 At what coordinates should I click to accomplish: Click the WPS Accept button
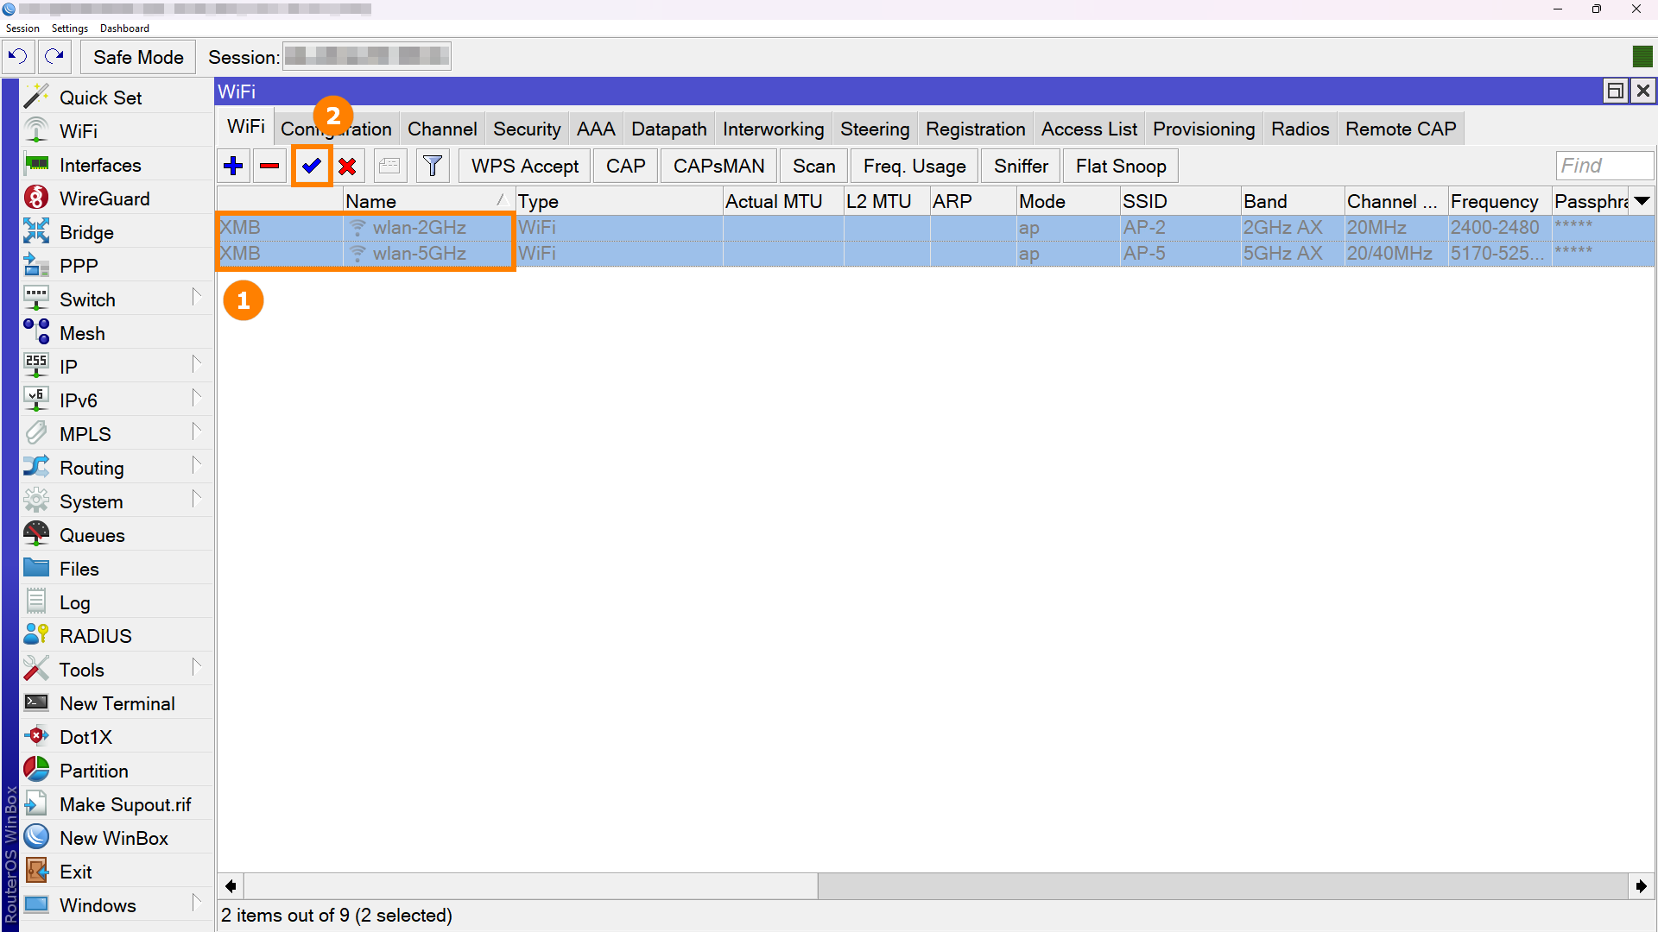[525, 166]
